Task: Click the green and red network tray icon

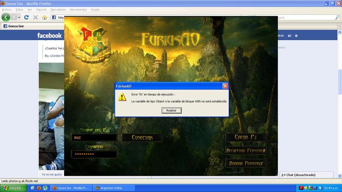Action: coord(311,188)
